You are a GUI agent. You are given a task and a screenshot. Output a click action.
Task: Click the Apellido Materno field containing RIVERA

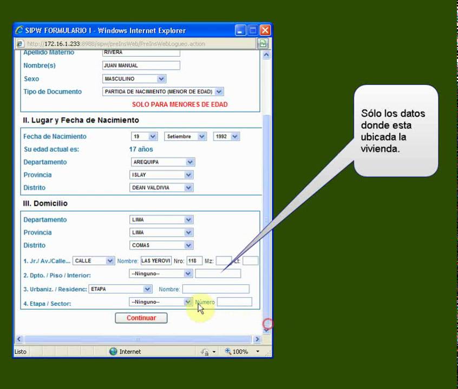coord(141,53)
